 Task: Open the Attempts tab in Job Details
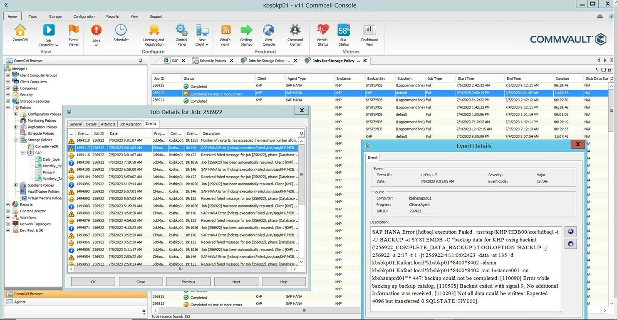(x=108, y=124)
